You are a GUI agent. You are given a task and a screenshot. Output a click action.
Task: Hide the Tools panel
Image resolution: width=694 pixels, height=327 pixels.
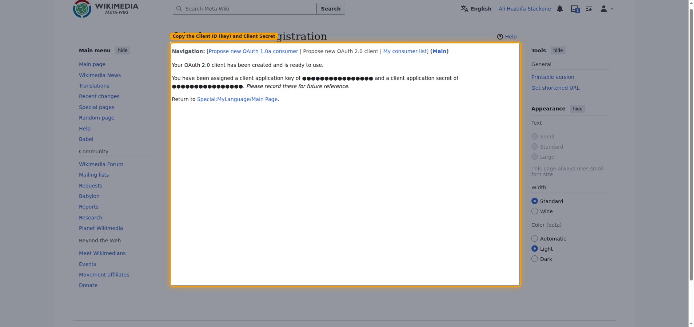[558, 51]
